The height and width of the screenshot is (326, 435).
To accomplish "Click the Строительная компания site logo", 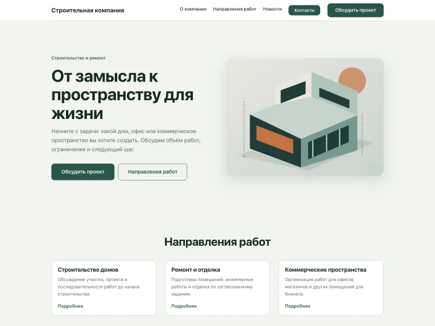I will [88, 10].
